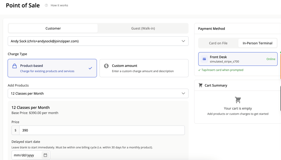The image size is (281, 160).
Task: Click the Price input field
Action: pos(102,130)
